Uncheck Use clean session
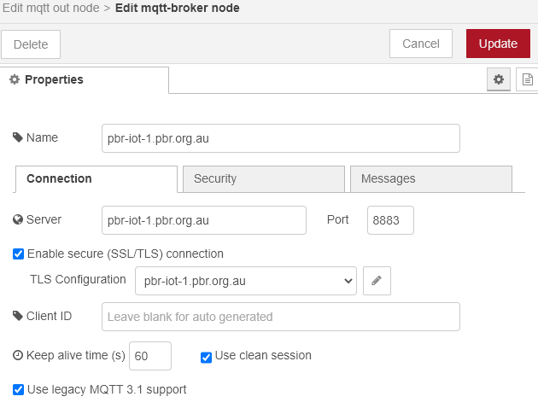 [x=206, y=358]
